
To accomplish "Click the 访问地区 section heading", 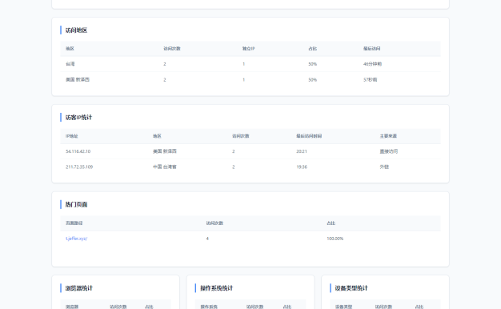I will coord(76,30).
